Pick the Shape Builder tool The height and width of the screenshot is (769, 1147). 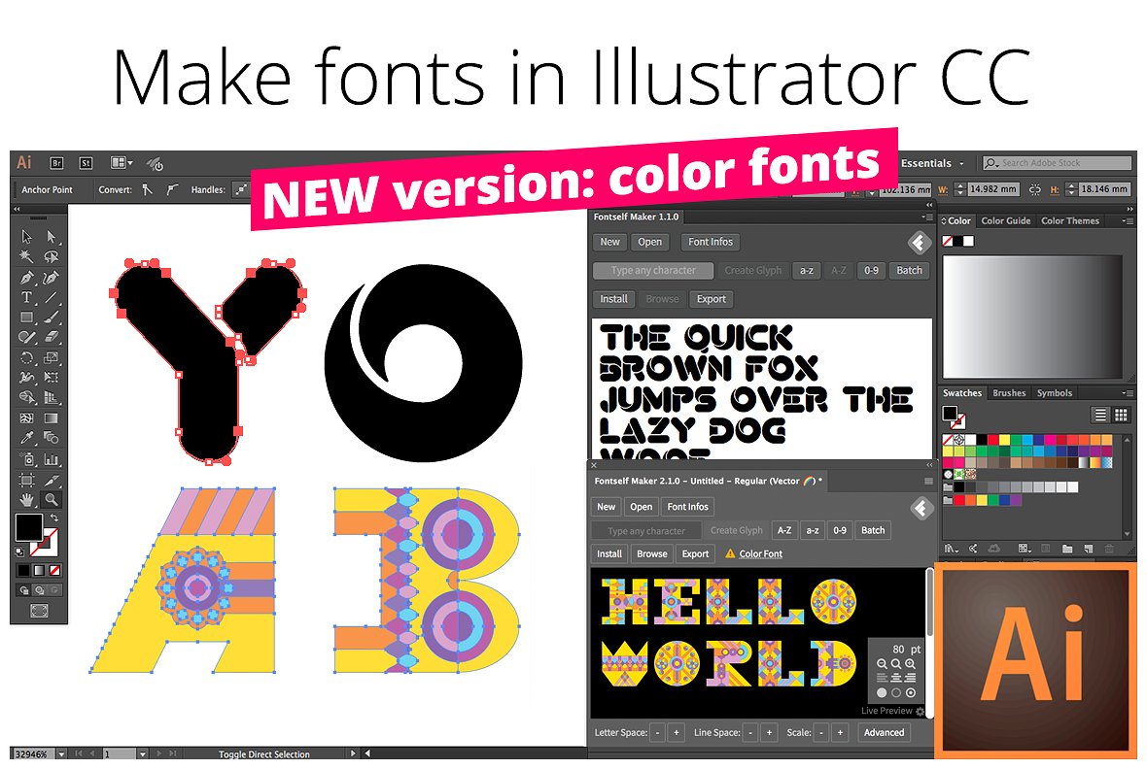27,398
